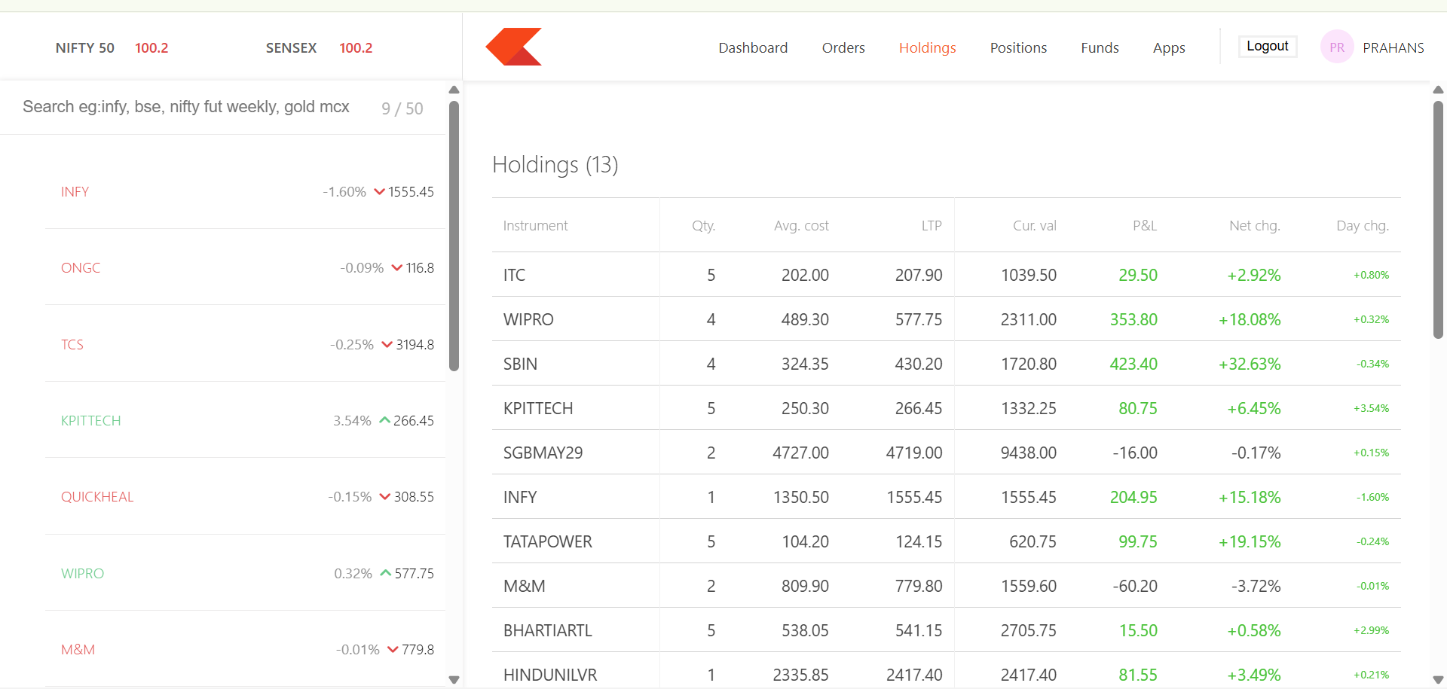This screenshot has height=689, width=1447.
Task: Go to the Funds section
Action: coord(1100,47)
